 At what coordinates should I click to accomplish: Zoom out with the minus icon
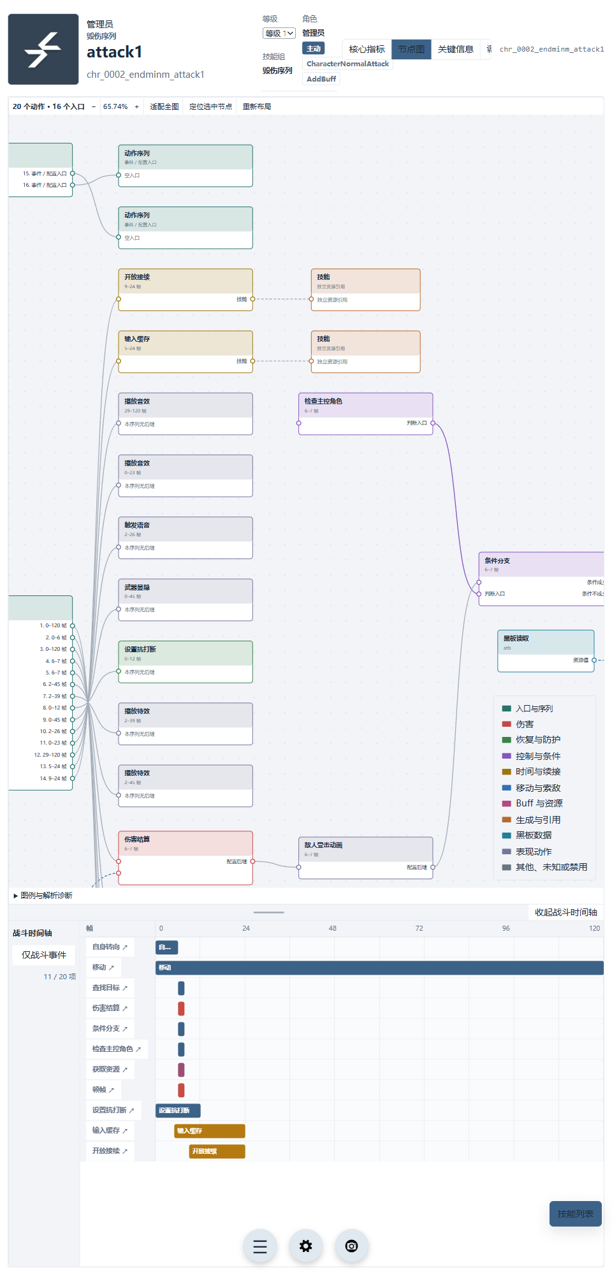[94, 106]
